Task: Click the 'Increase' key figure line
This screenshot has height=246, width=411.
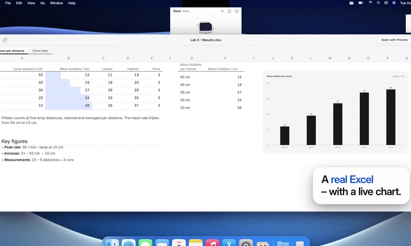Action: tap(28, 153)
